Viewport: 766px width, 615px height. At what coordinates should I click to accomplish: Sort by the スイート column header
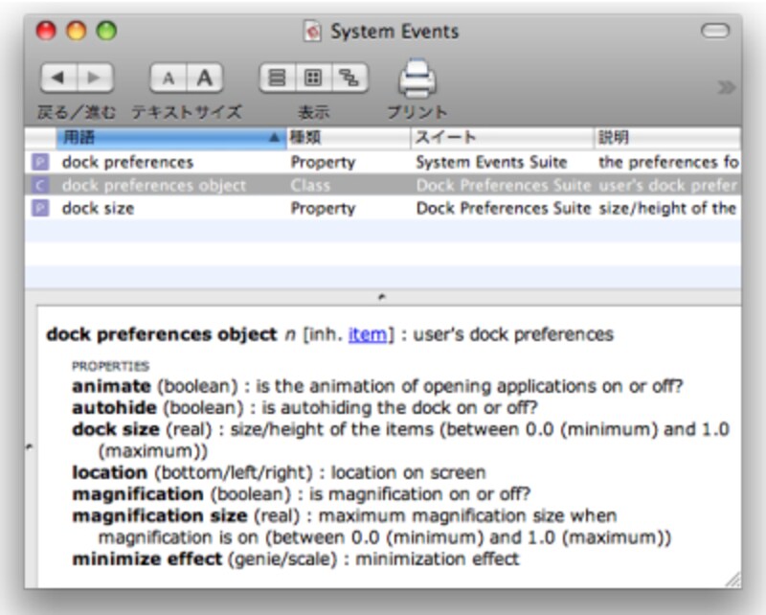(502, 138)
